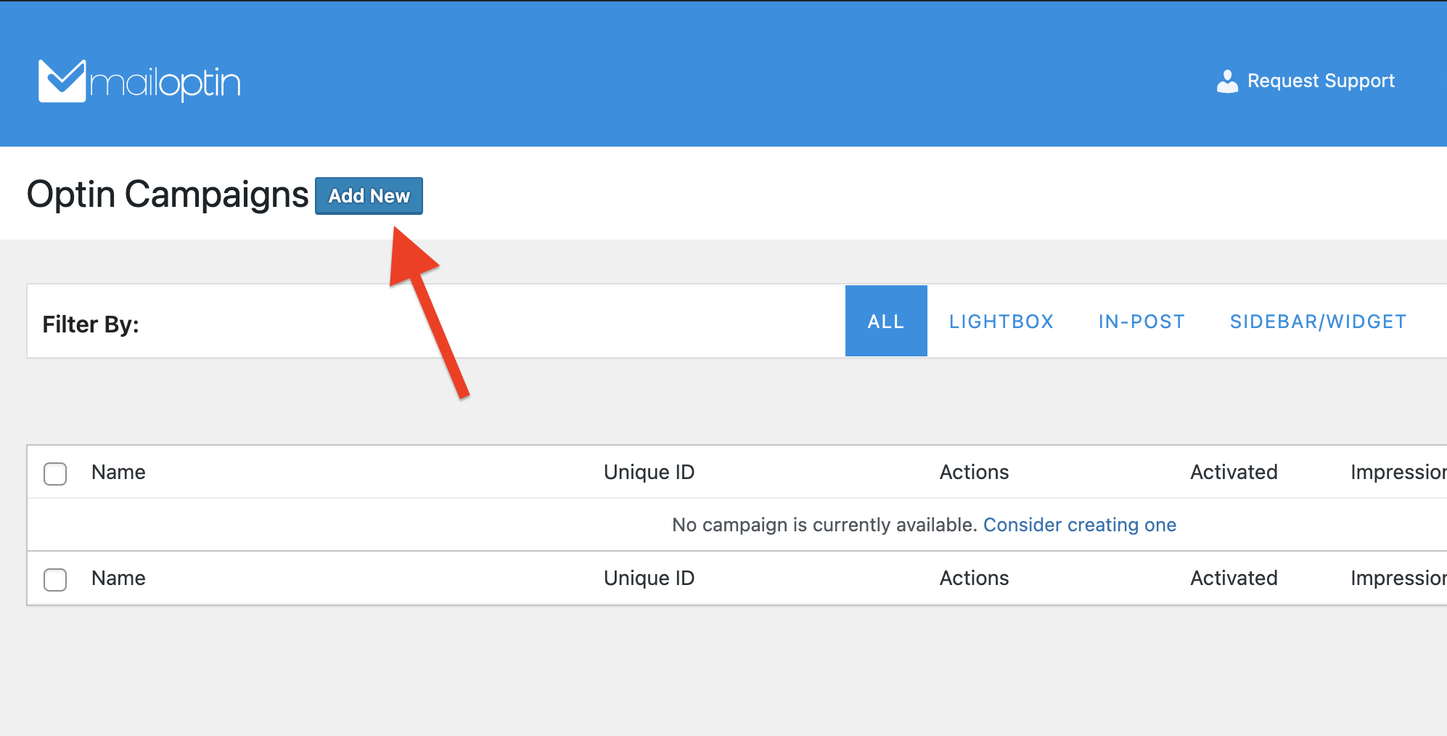Click the Optin Campaigns page heading
The image size is (1447, 736).
(x=168, y=195)
